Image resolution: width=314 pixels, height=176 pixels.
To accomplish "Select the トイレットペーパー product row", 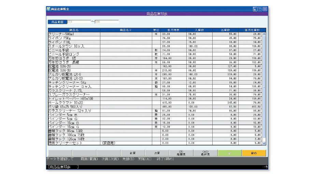I will coord(74,98).
